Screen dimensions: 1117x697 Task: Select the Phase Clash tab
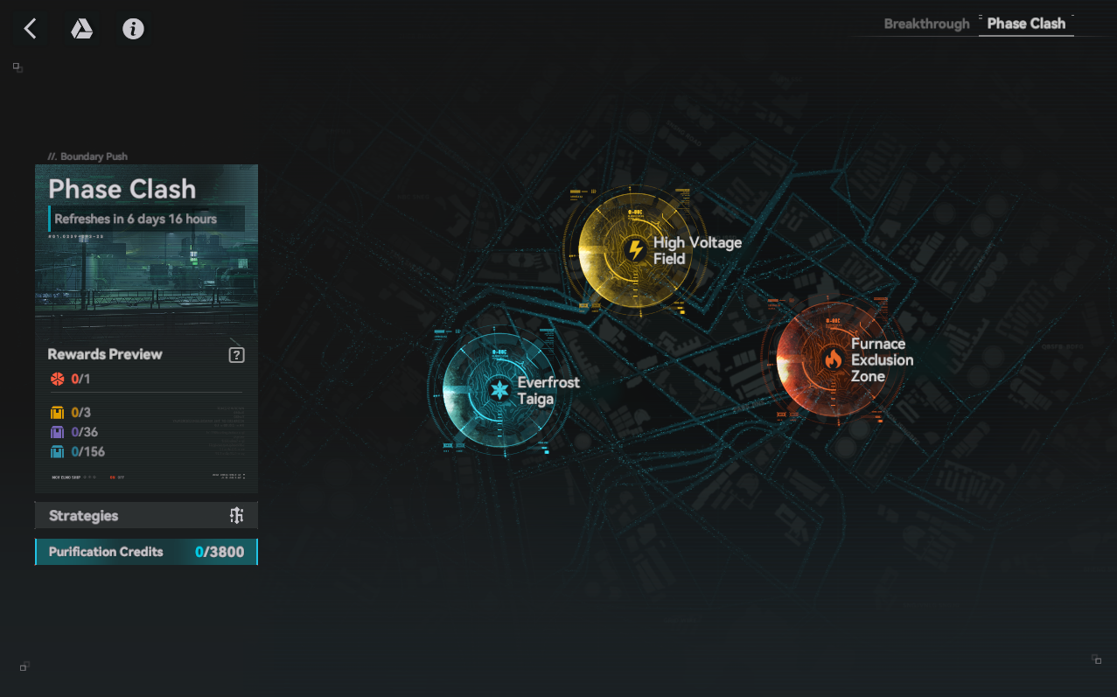(1026, 24)
